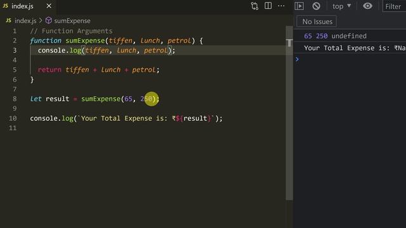Close the index.js editor tab
This screenshot has height=228, width=406.
point(49,6)
